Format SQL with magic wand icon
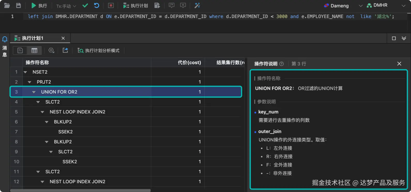The height and width of the screenshot is (192, 411). [x=197, y=5]
